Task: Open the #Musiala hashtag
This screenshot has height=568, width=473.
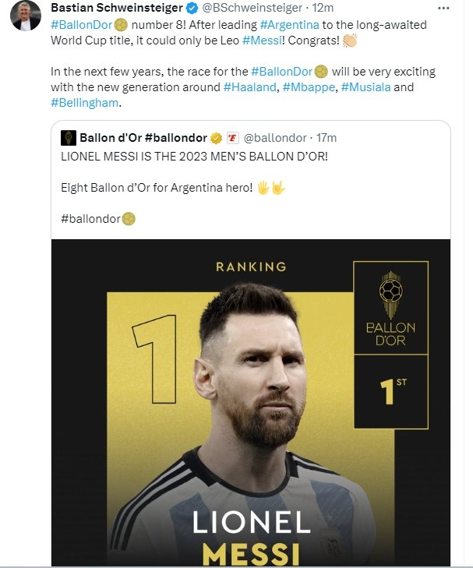Action: (x=365, y=87)
